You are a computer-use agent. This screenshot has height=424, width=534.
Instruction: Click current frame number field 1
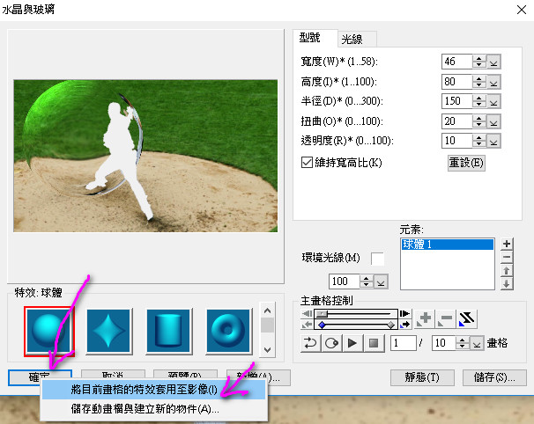404,343
